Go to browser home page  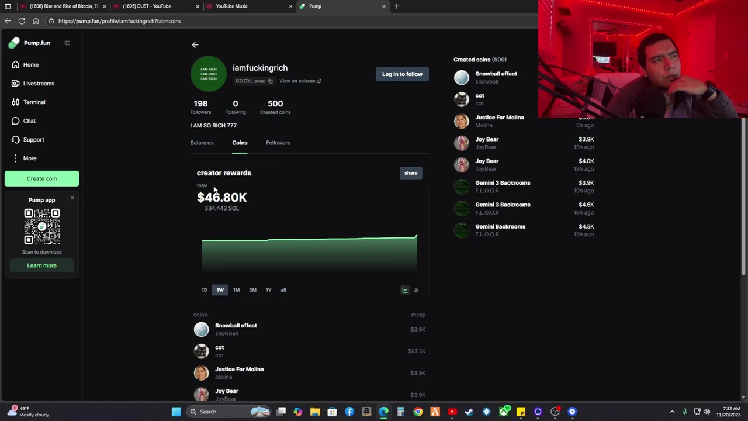point(36,21)
